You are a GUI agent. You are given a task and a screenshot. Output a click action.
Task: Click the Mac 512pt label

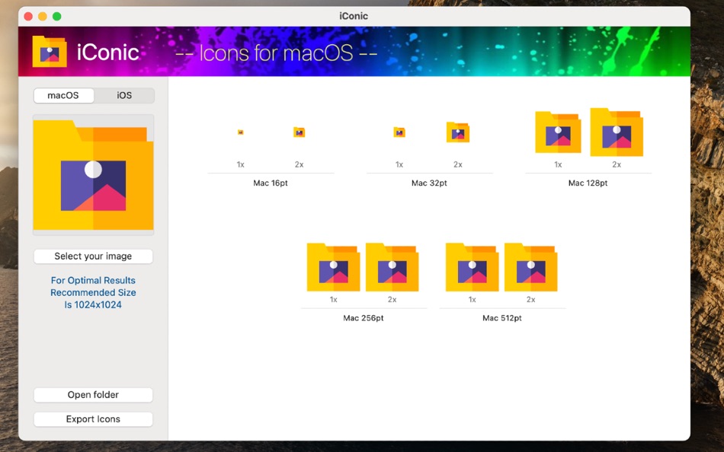[x=502, y=318]
